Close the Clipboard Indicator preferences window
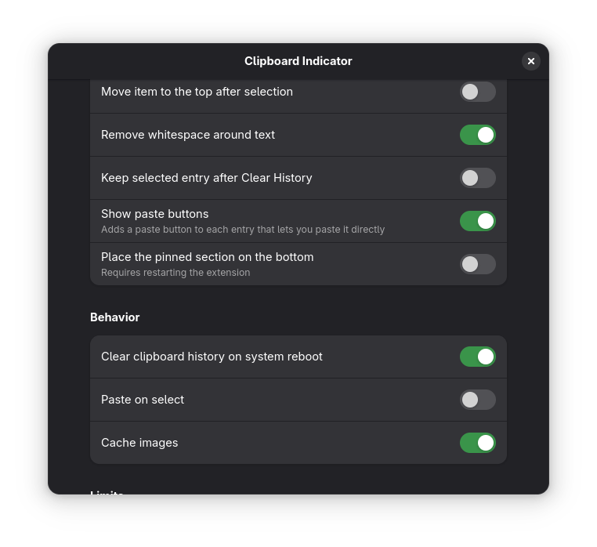Image resolution: width=597 pixels, height=547 pixels. 531,61
